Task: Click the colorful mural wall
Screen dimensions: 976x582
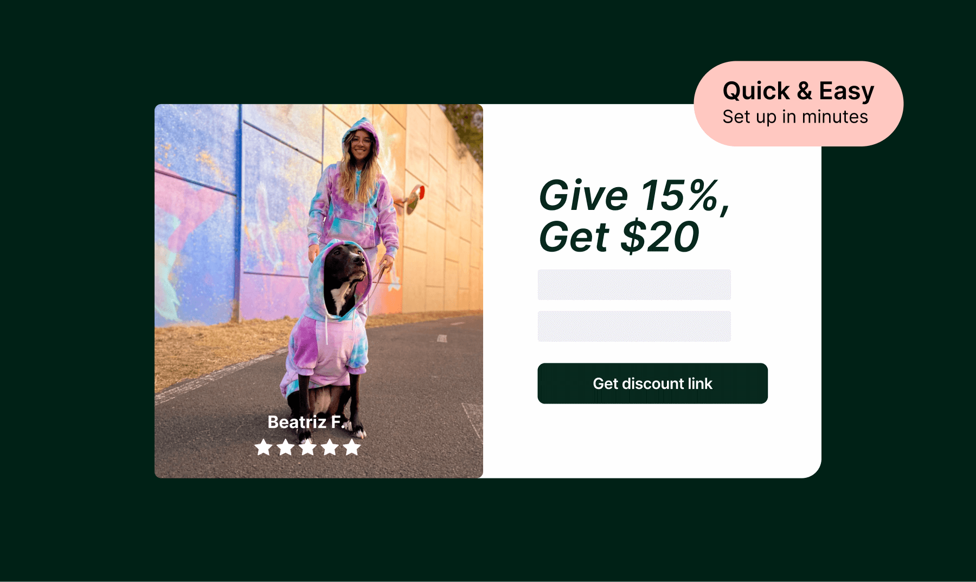Action: pos(228,217)
